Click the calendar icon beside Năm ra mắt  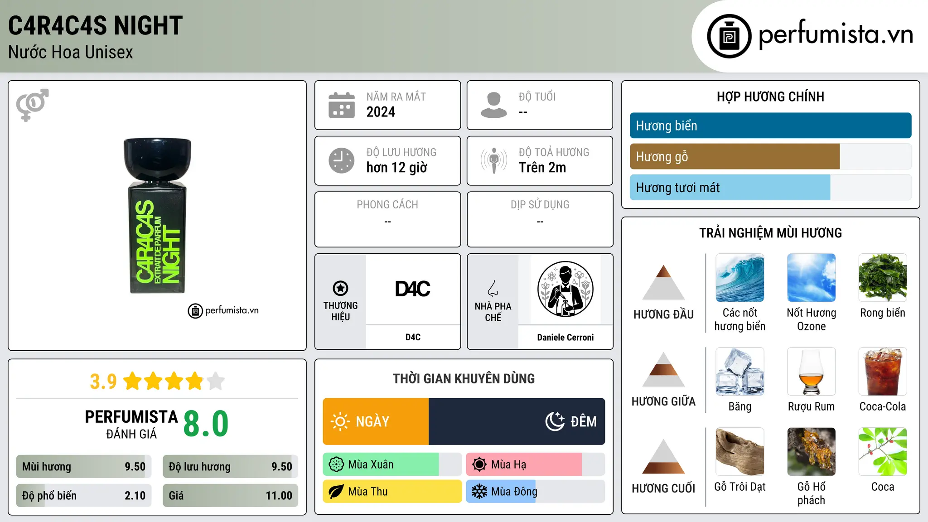[x=342, y=105]
